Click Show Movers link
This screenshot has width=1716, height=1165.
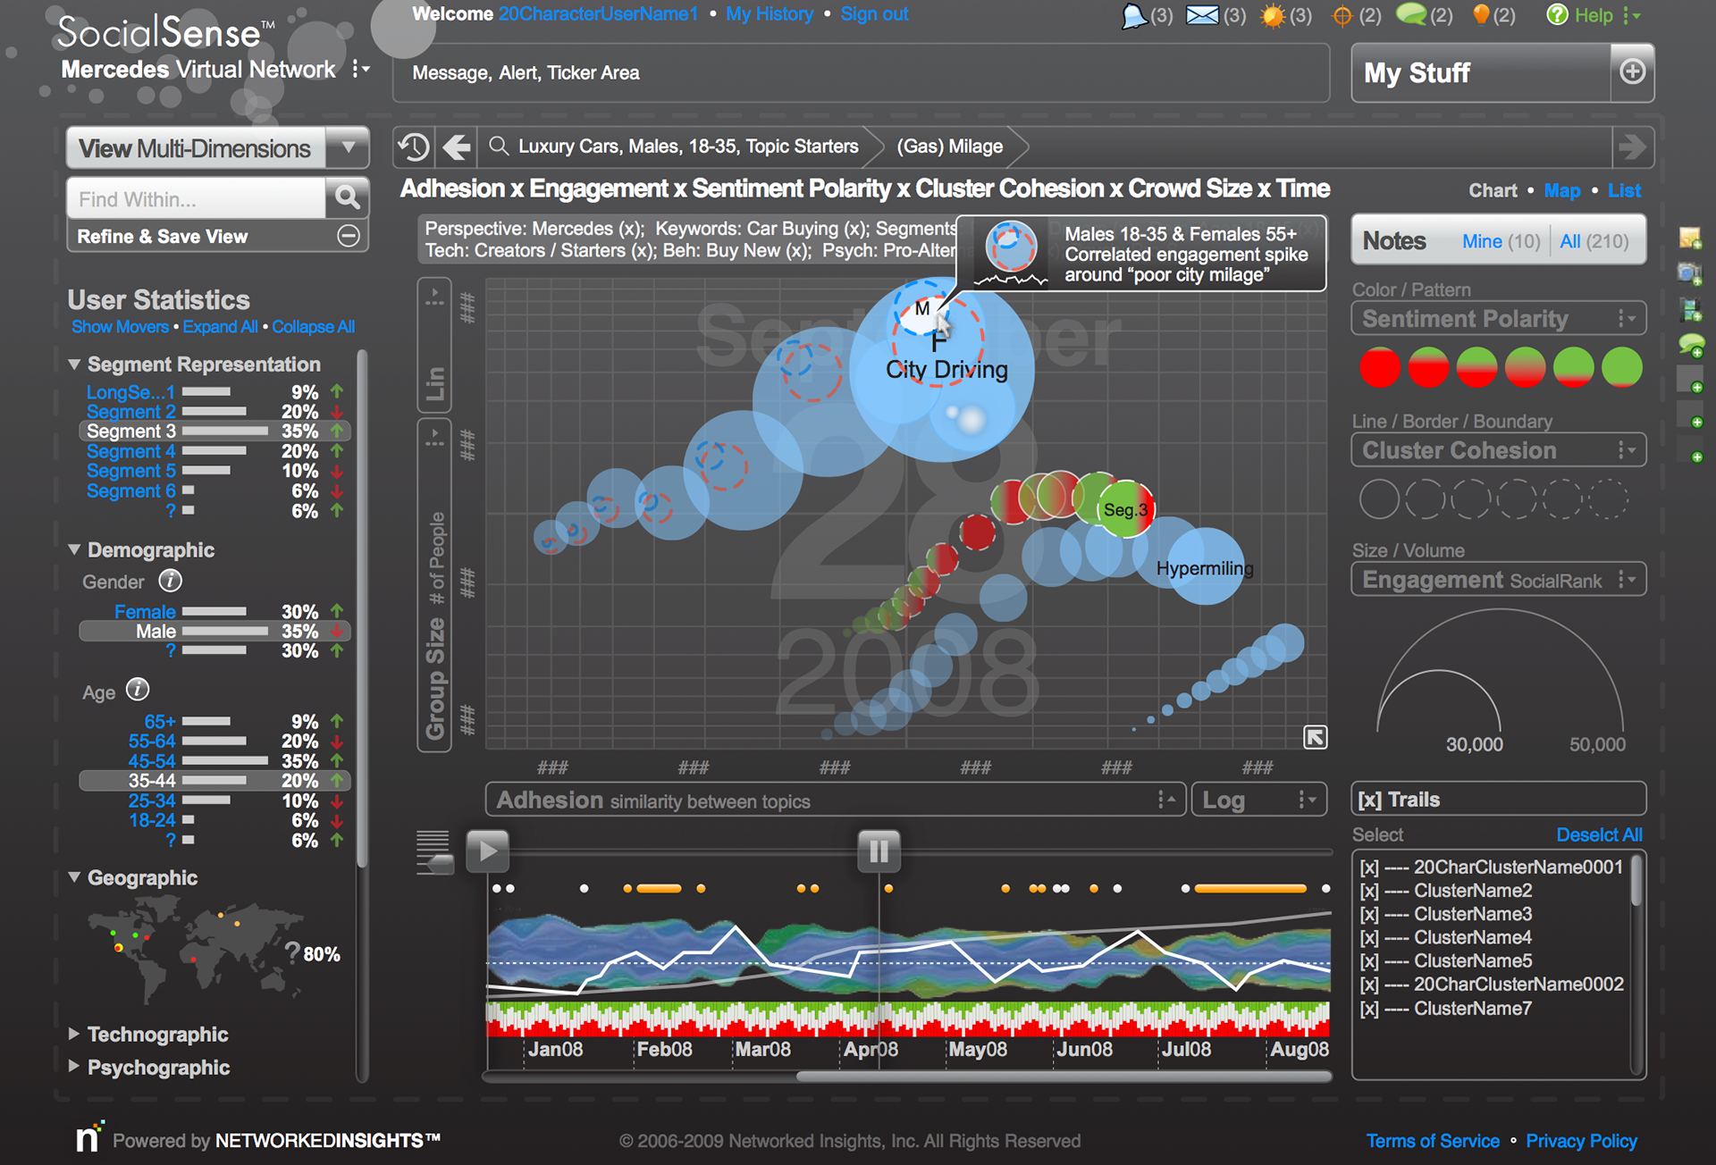(120, 327)
